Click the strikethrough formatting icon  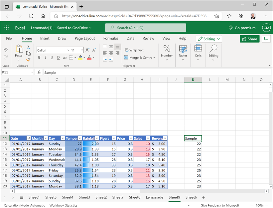tap(64, 57)
